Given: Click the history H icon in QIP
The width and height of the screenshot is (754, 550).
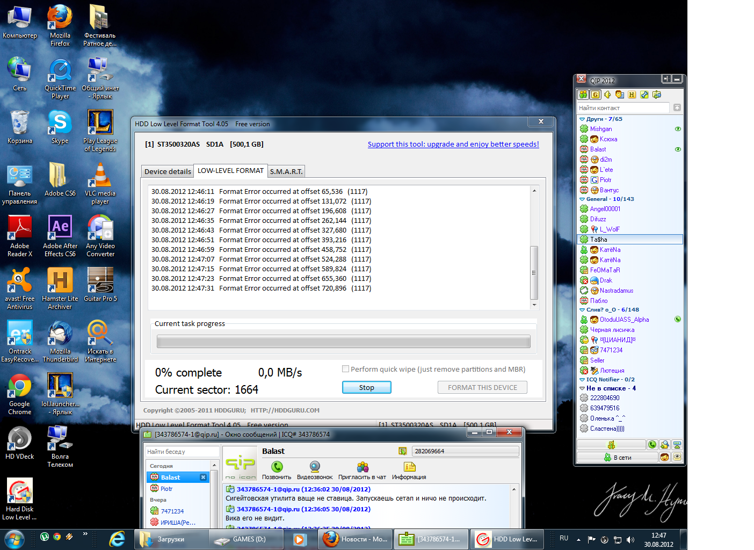Looking at the screenshot, I should click(632, 95).
